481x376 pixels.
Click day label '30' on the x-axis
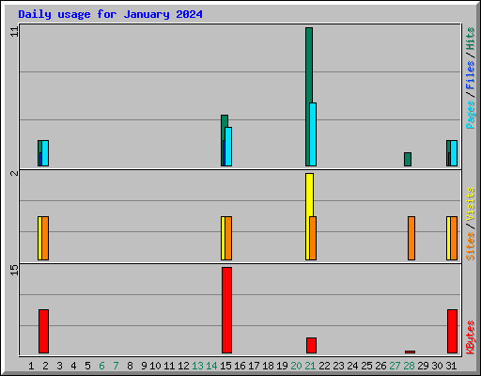click(x=437, y=366)
